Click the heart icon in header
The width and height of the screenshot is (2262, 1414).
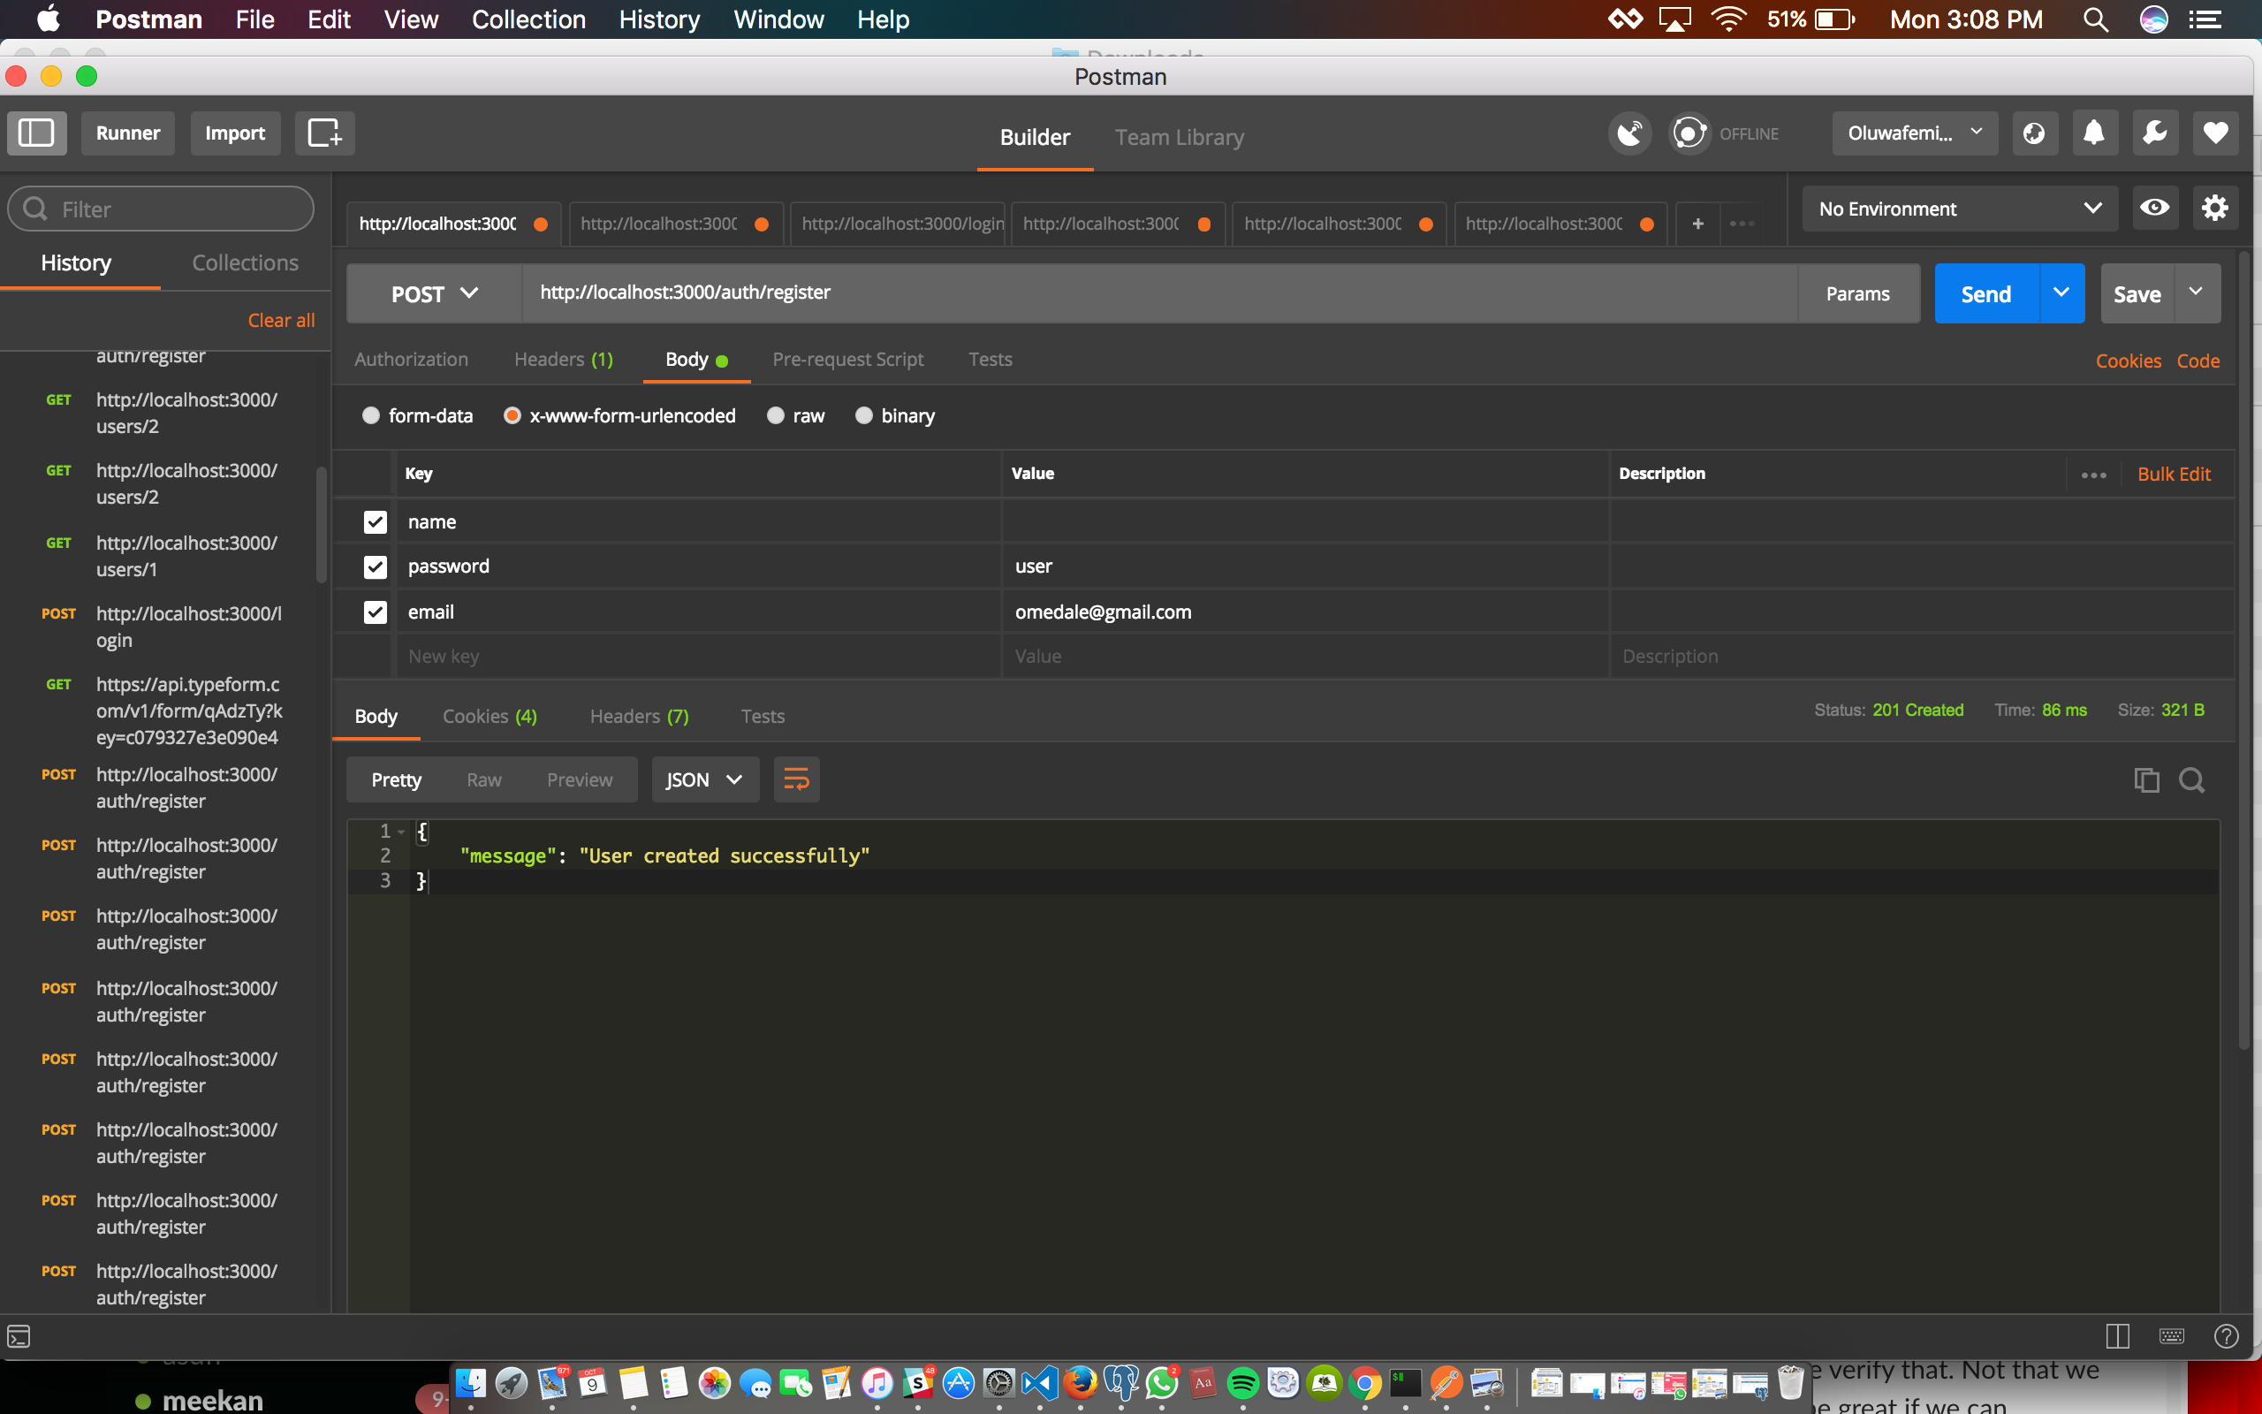pyautogui.click(x=2214, y=133)
